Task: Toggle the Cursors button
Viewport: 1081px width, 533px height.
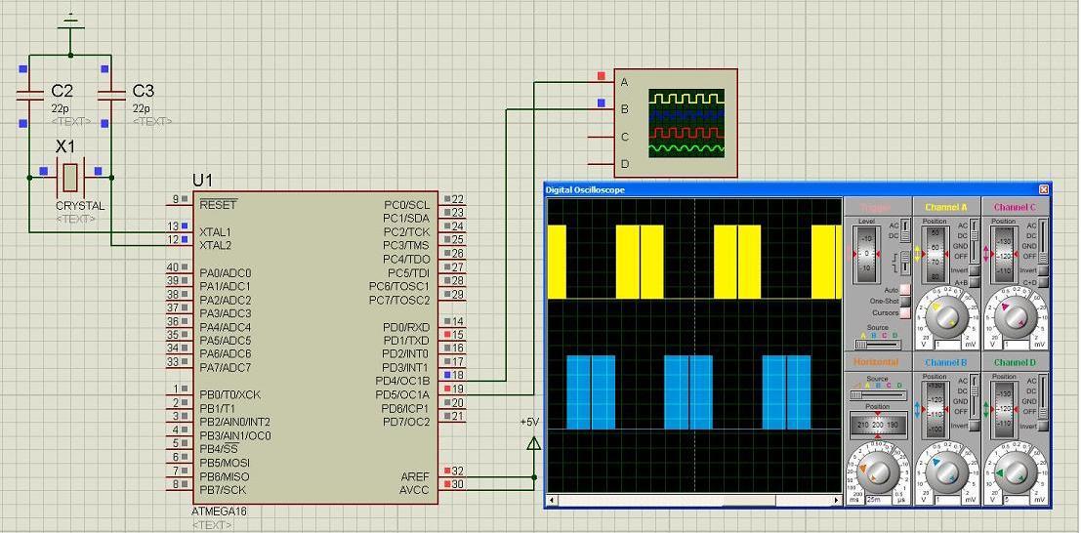Action: pos(904,313)
